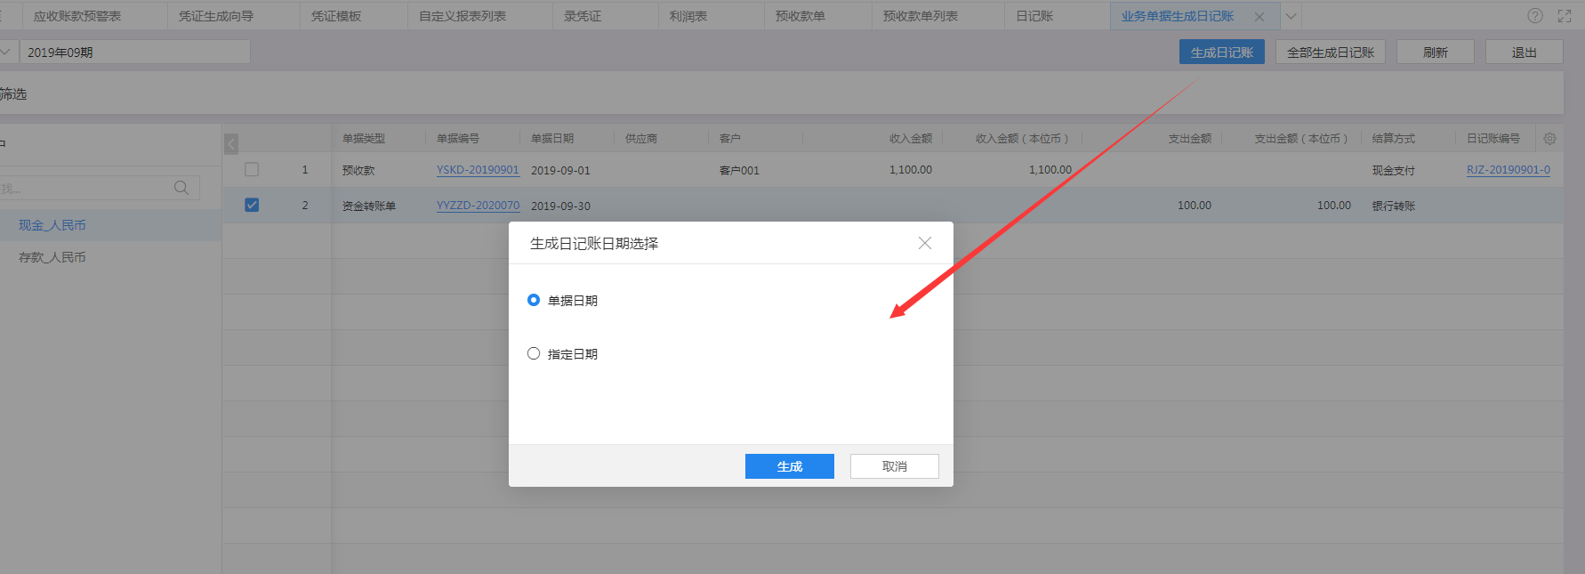Image resolution: width=1585 pixels, height=574 pixels.
Task: Click the 客户001 cell
Action: click(739, 170)
